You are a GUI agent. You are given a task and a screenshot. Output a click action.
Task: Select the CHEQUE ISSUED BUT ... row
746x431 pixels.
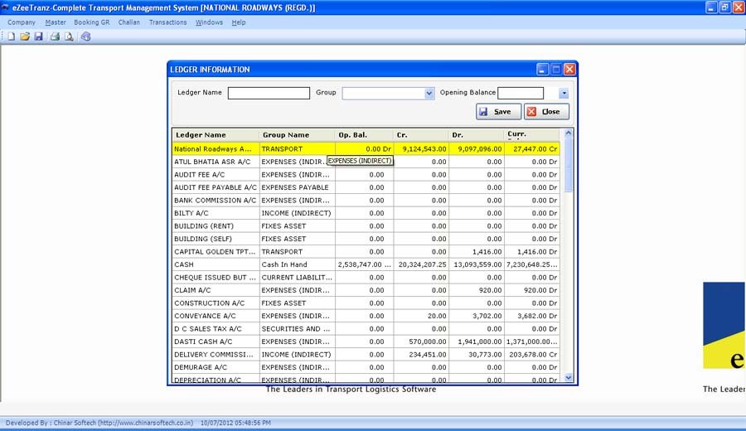(x=366, y=278)
